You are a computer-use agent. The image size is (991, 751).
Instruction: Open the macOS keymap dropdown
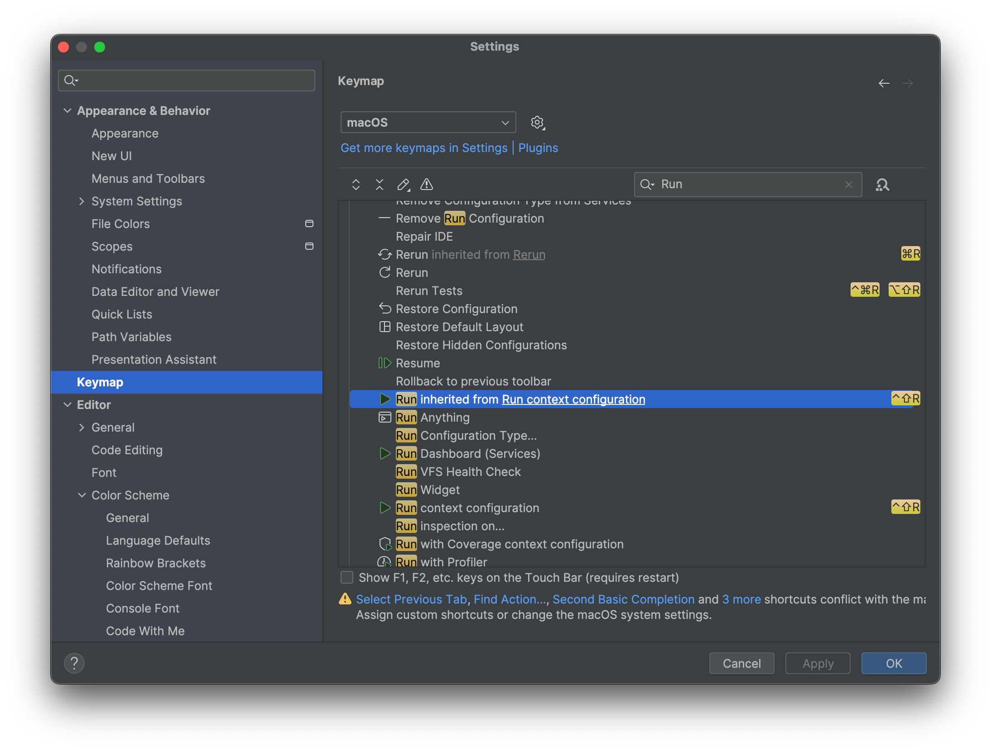(428, 123)
